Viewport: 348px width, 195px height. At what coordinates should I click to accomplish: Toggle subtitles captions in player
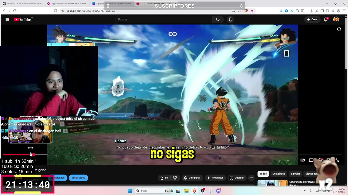pos(311,160)
